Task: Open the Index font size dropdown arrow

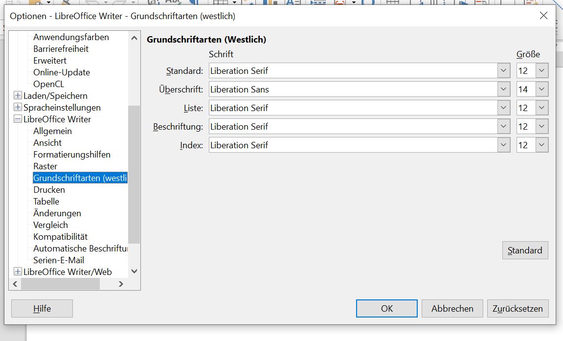Action: [542, 145]
